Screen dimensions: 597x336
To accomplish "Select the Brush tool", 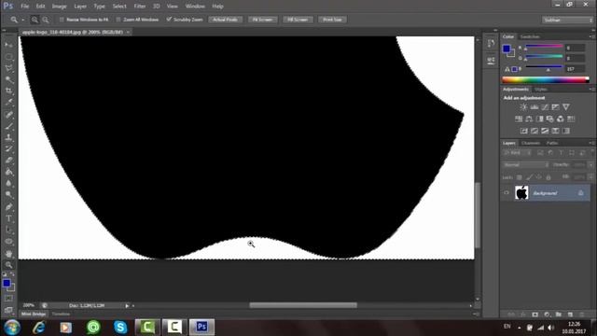I will [8, 126].
